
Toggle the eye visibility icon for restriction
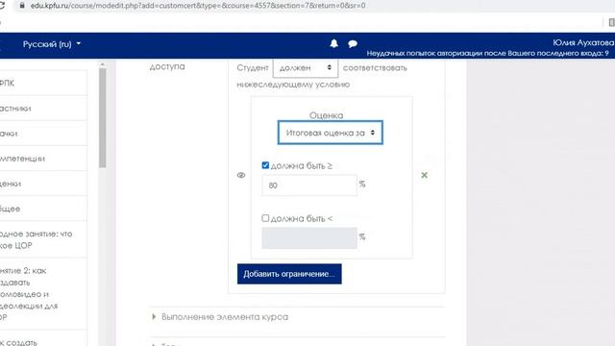[241, 175]
